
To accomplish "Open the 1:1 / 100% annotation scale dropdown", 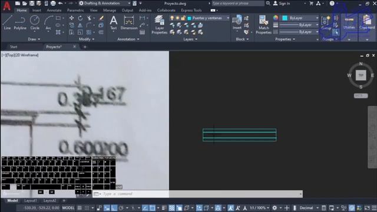I will [x=259, y=208].
